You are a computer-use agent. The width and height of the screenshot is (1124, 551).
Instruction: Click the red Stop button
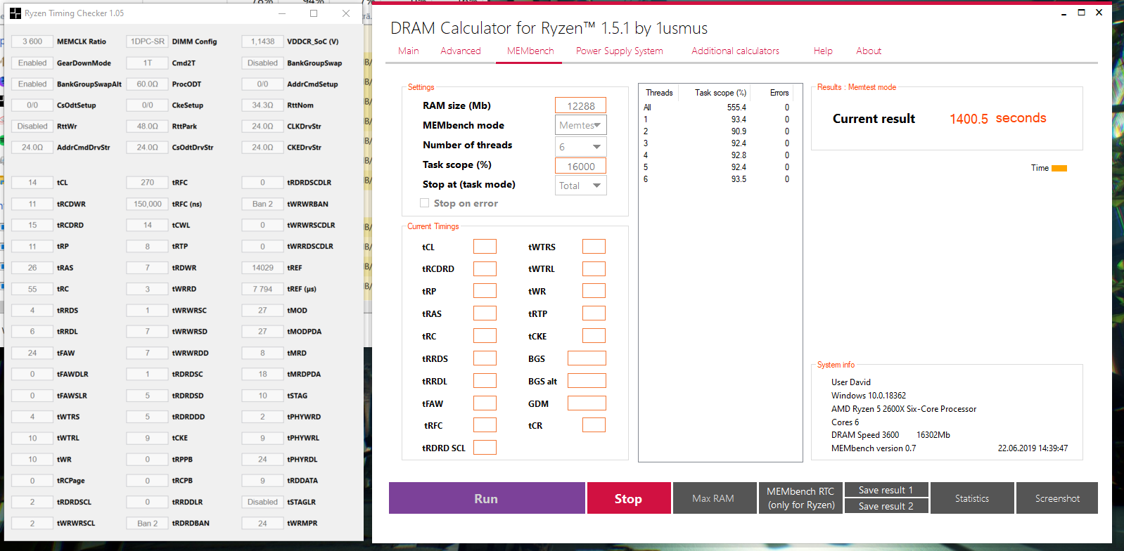coord(629,498)
